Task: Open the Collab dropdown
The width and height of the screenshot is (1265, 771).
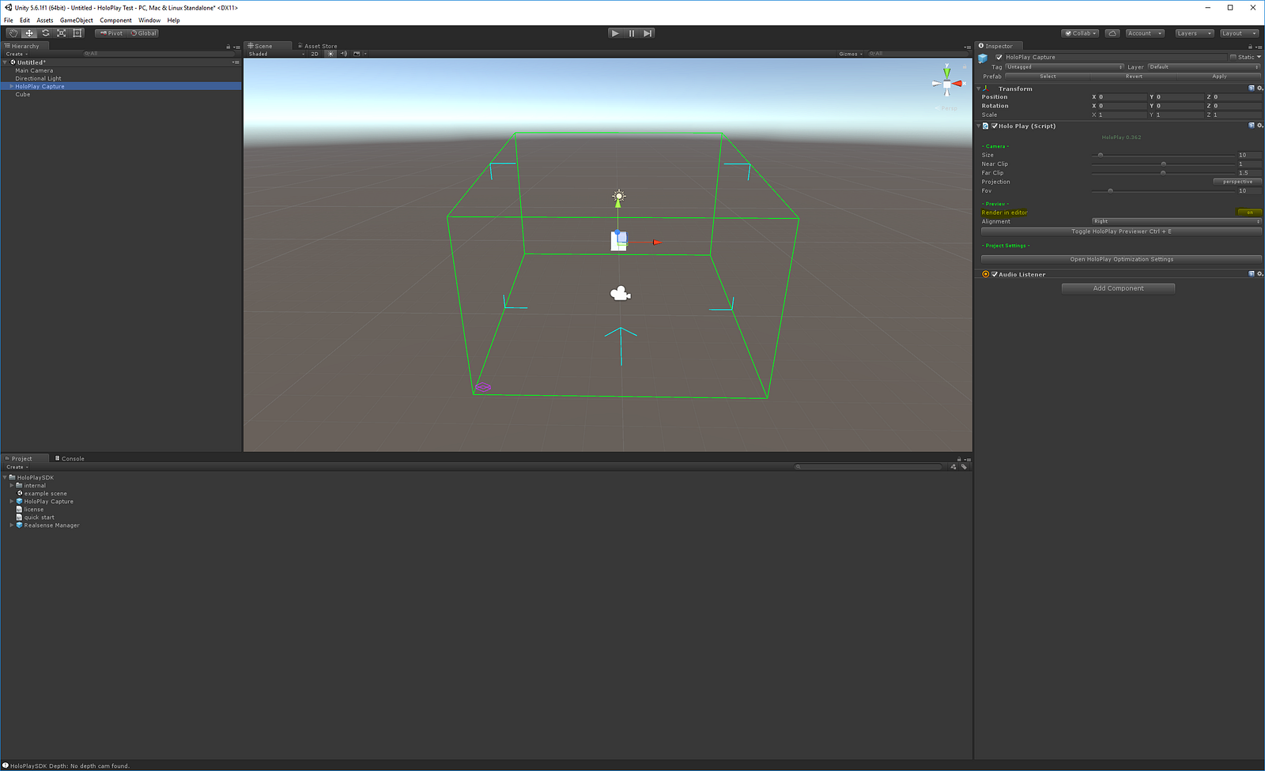Action: (x=1080, y=33)
